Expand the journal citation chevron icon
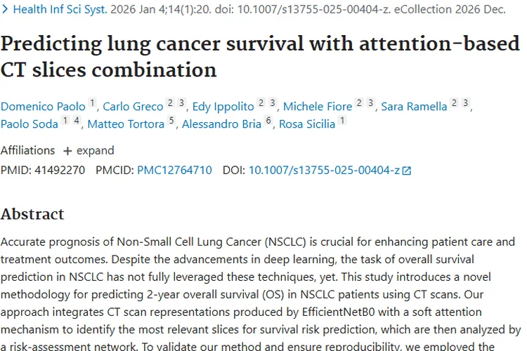 4,11
